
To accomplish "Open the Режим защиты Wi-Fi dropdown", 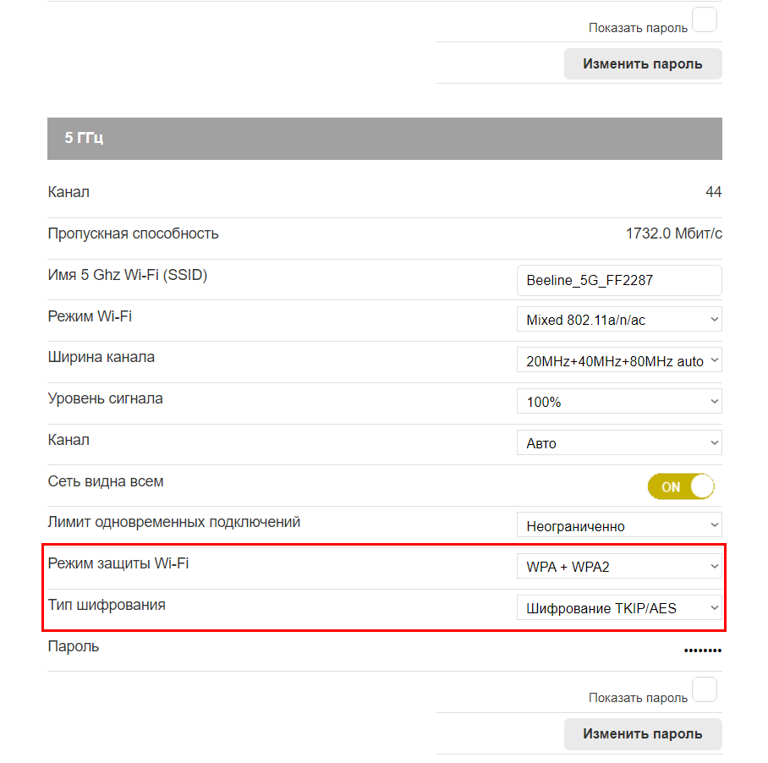I will coord(619,566).
